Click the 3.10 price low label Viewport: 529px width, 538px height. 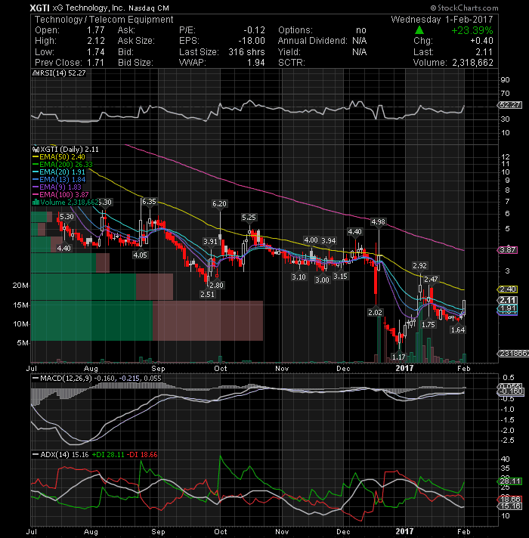pos(299,277)
